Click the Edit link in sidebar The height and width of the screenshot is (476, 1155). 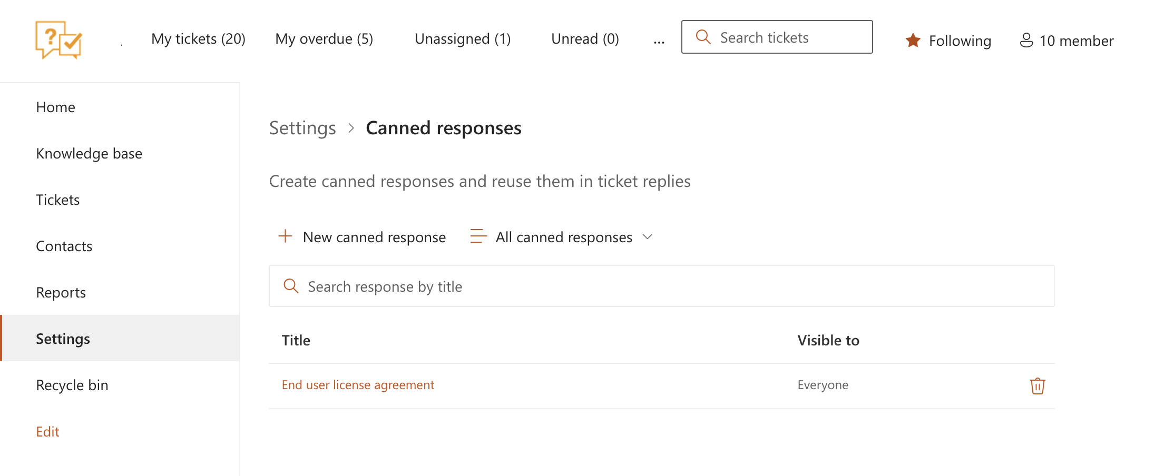point(47,432)
